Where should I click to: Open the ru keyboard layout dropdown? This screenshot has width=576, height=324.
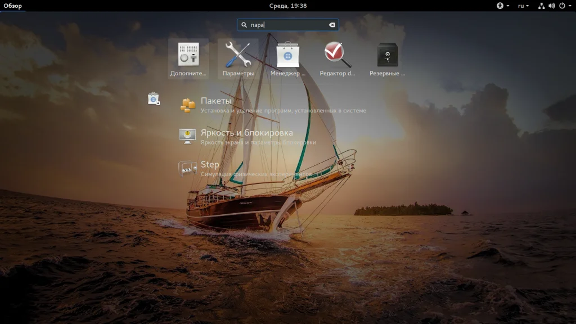(x=523, y=6)
